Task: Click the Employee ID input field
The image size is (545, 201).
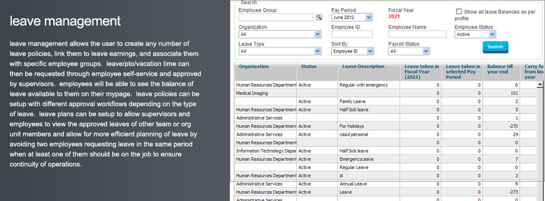Action: coord(352,34)
